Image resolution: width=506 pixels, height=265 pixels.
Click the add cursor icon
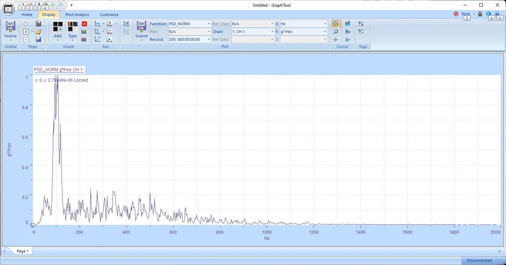coord(348,31)
